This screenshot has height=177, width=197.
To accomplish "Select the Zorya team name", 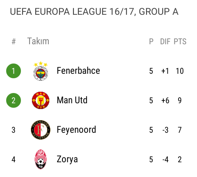I will [x=67, y=159].
